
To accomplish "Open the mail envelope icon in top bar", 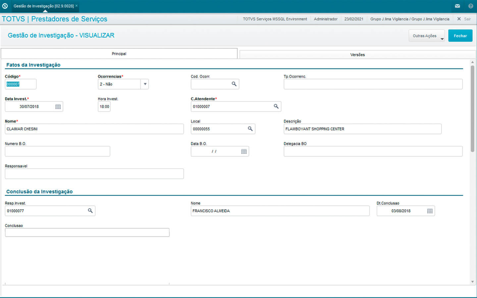I will [x=457, y=6].
